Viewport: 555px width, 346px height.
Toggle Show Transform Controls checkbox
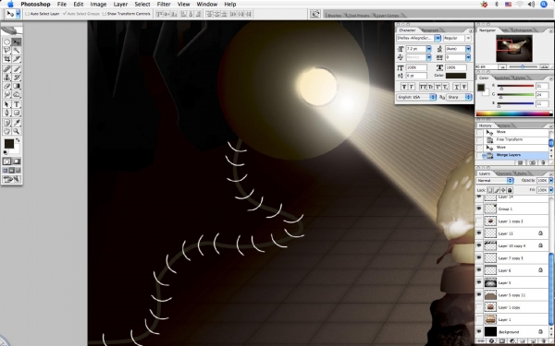(x=104, y=14)
